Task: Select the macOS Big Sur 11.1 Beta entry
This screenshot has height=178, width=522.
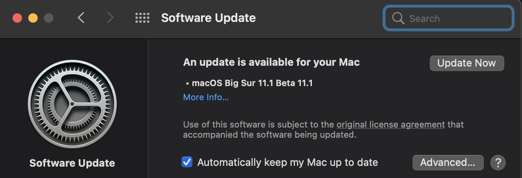Action: (252, 83)
